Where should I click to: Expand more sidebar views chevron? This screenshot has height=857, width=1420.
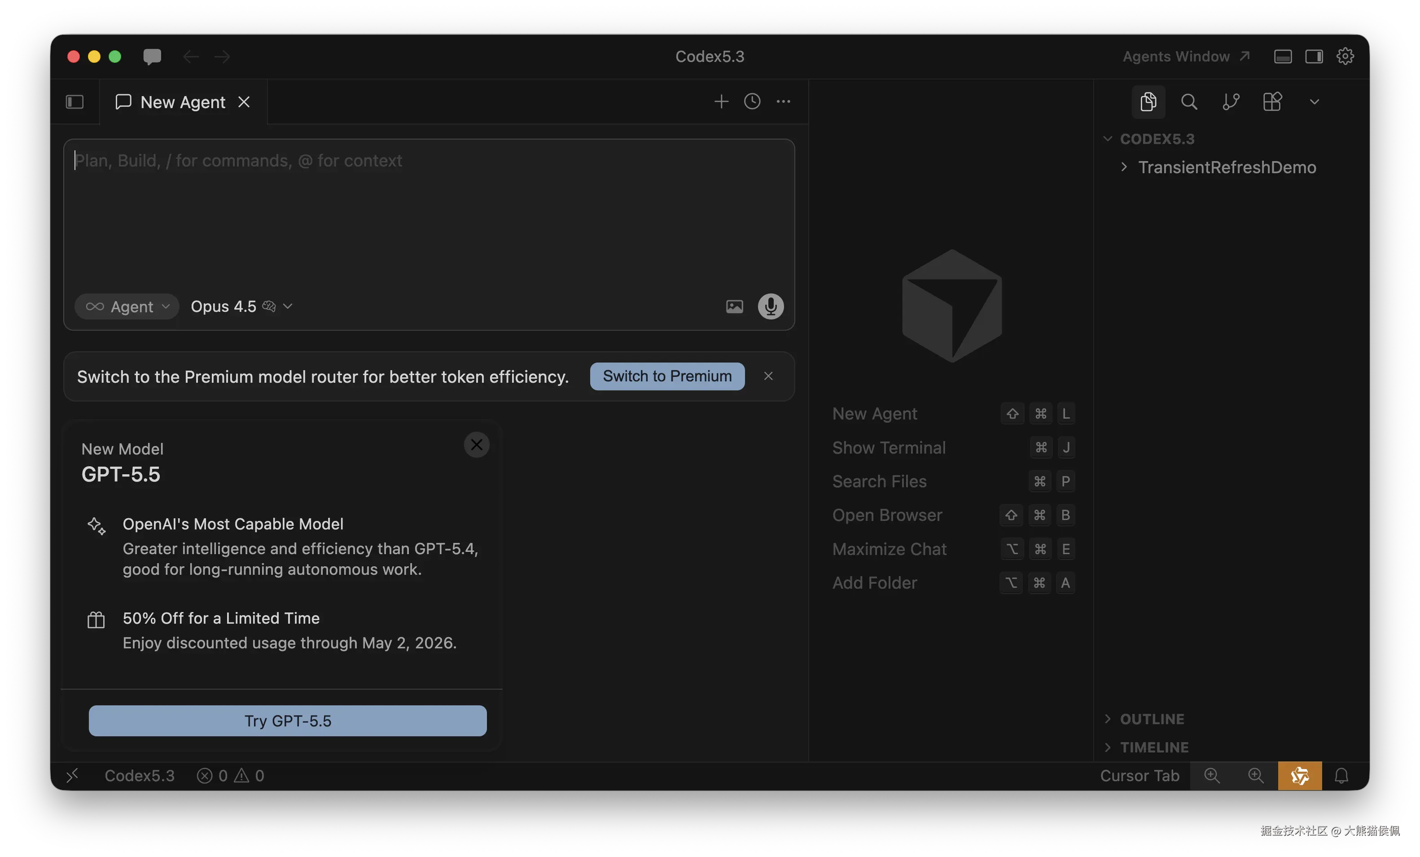[1314, 102]
